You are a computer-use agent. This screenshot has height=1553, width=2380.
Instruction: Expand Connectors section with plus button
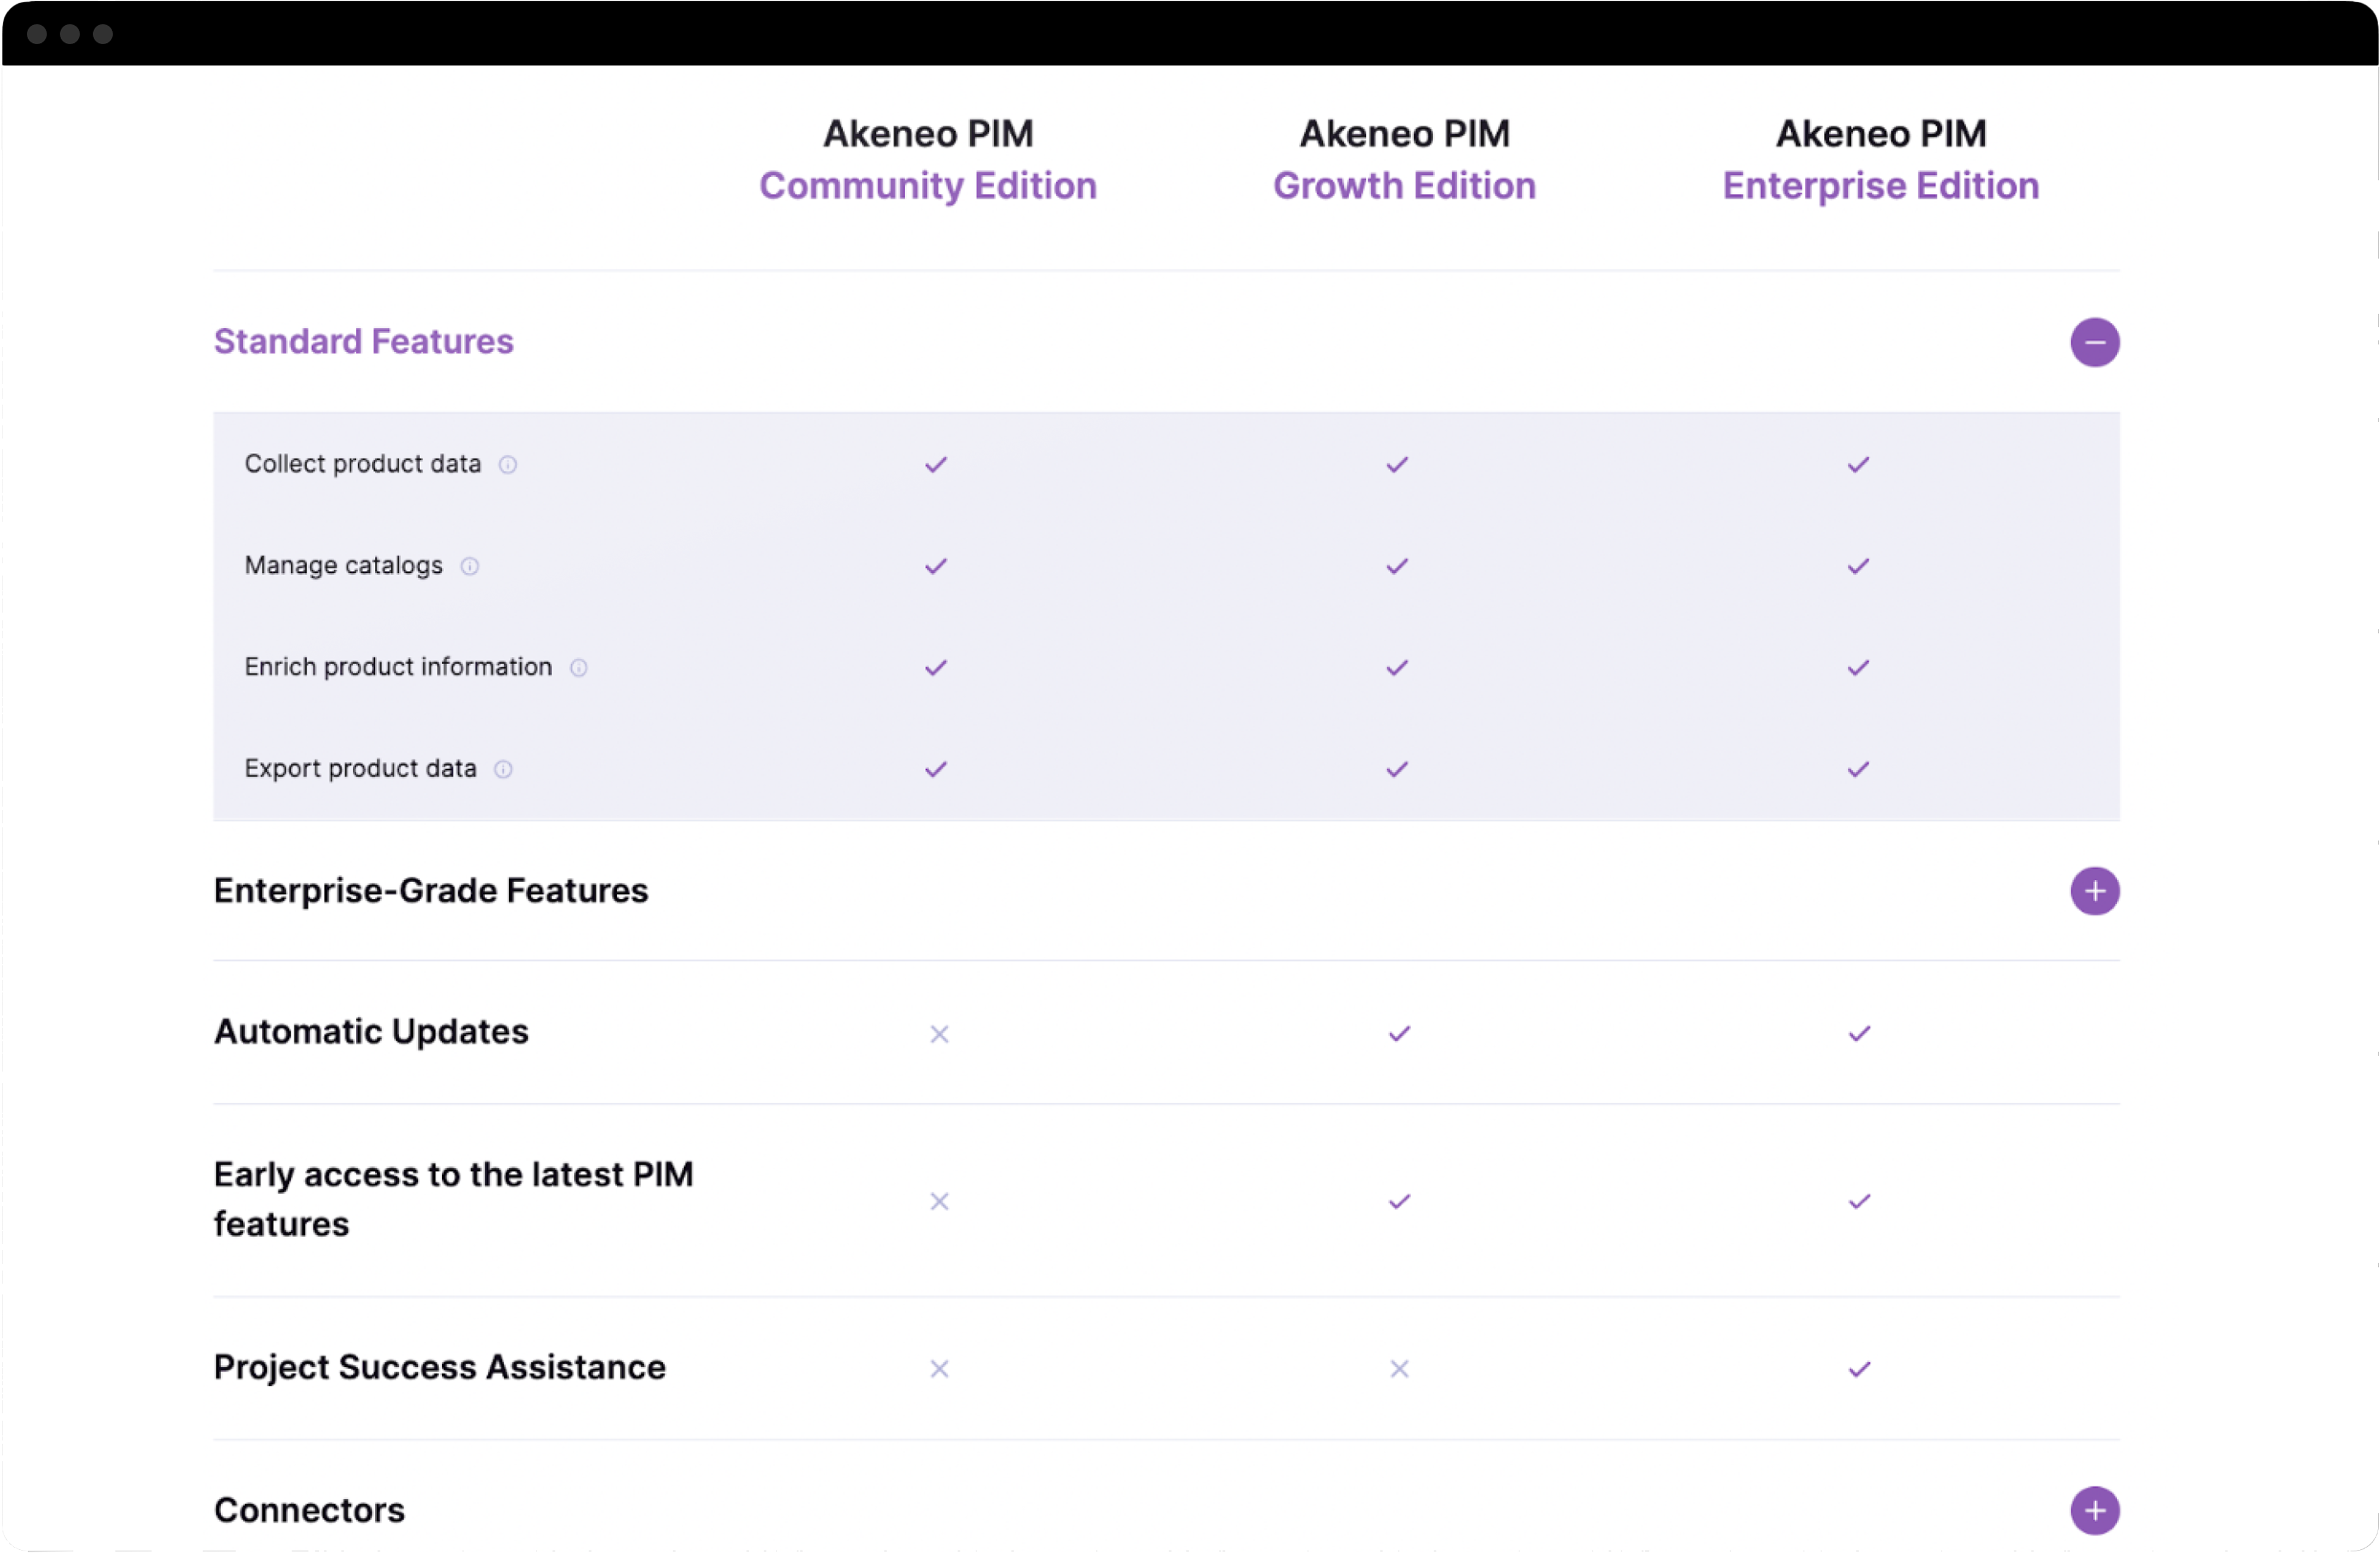pyautogui.click(x=2095, y=1510)
